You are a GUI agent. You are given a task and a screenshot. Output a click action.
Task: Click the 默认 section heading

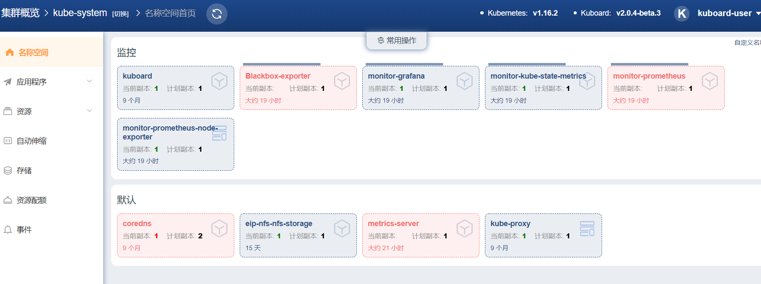(126, 200)
